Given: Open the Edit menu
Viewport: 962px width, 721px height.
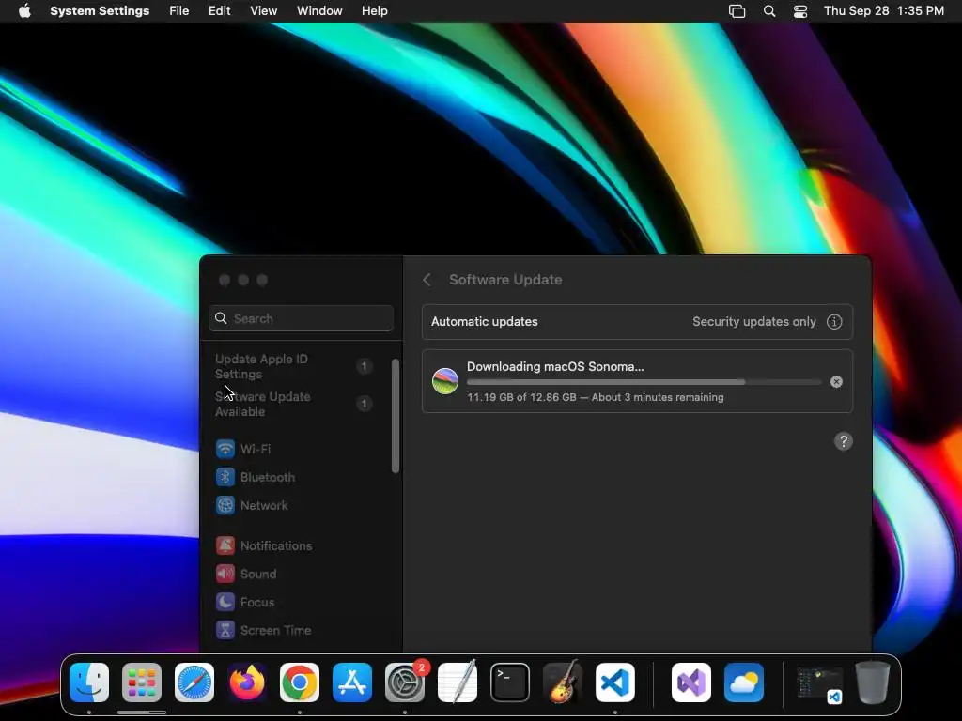Looking at the screenshot, I should (219, 11).
